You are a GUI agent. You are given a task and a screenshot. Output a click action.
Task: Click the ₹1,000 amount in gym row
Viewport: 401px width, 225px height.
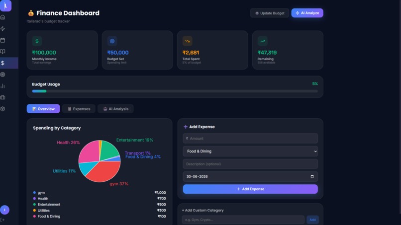click(x=160, y=193)
